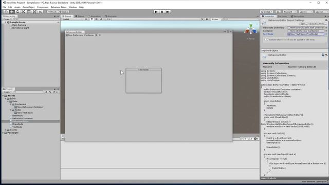Screen dimensions: 329x185
Task: Select the Hand tool in toolbar
Action: coord(6,12)
